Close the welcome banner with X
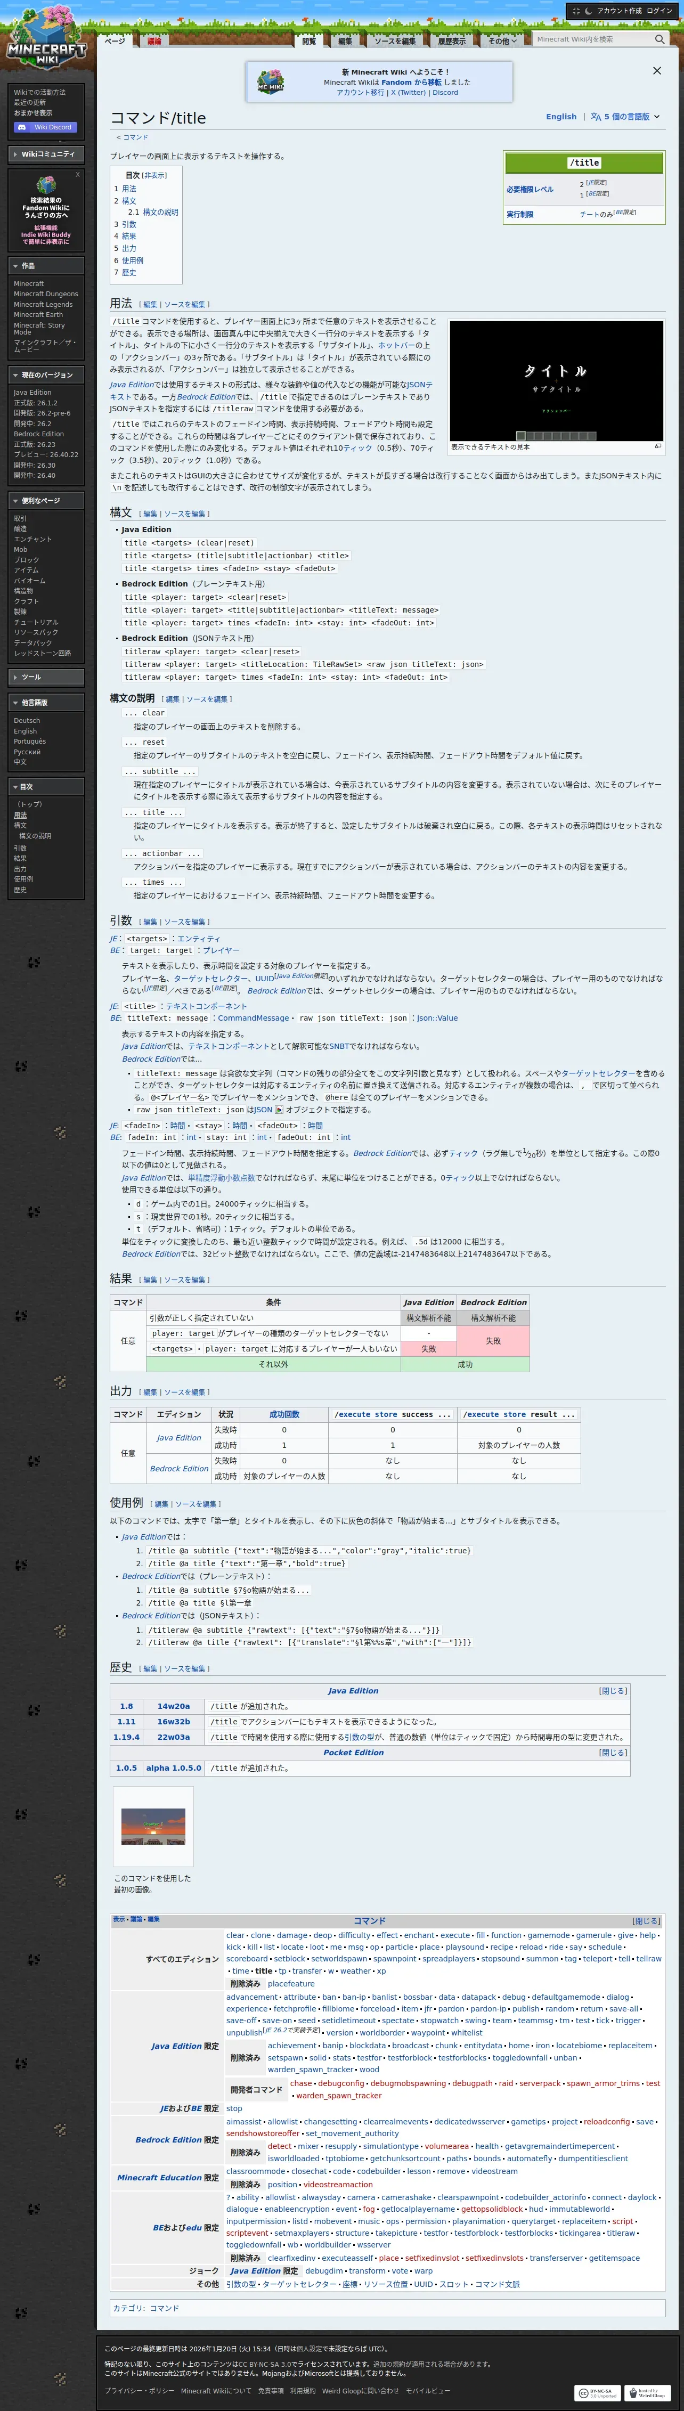Viewport: 684px width, 2411px height. click(657, 70)
